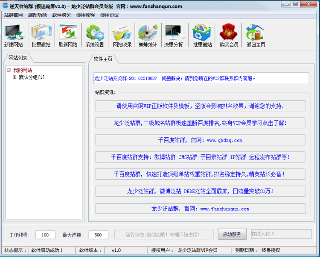
Task: Click the www.qbdzq.com news button
Action: point(201,140)
